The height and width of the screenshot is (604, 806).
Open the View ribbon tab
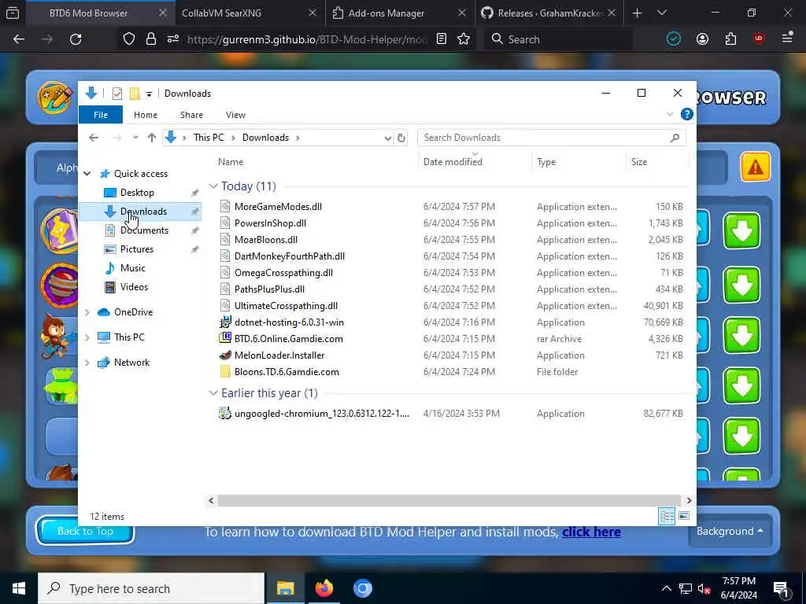coord(235,115)
